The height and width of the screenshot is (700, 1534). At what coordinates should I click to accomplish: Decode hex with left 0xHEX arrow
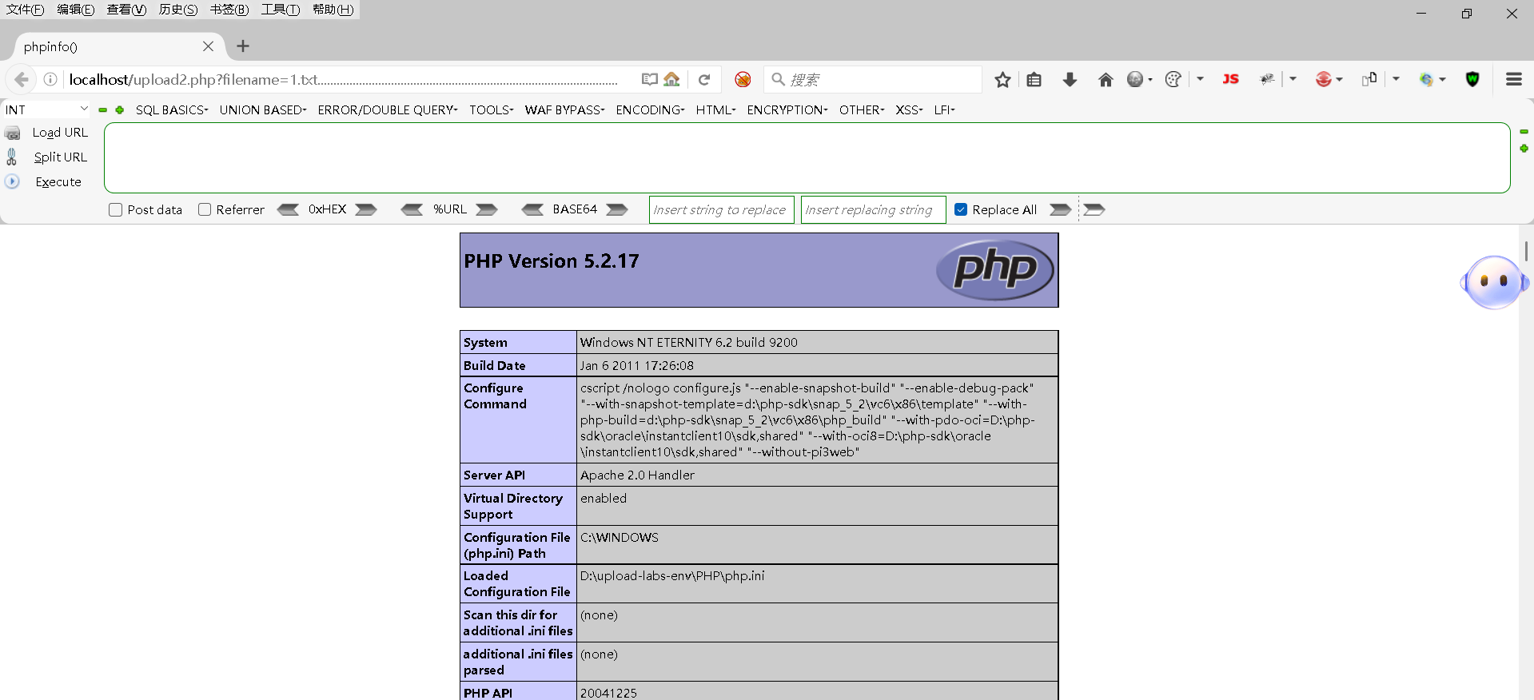[288, 209]
